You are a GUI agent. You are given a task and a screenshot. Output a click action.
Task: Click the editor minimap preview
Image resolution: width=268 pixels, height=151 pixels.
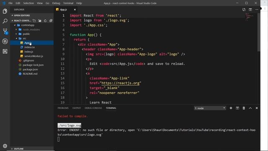(x=249, y=17)
